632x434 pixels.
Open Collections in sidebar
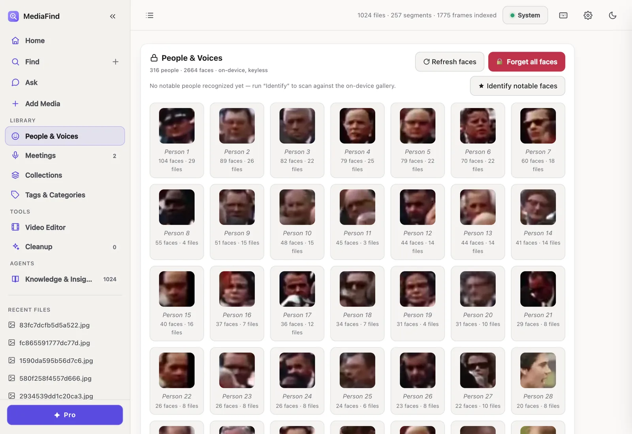coord(65,175)
